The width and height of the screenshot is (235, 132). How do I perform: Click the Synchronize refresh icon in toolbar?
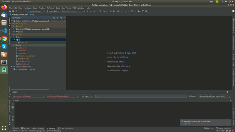(16, 11)
